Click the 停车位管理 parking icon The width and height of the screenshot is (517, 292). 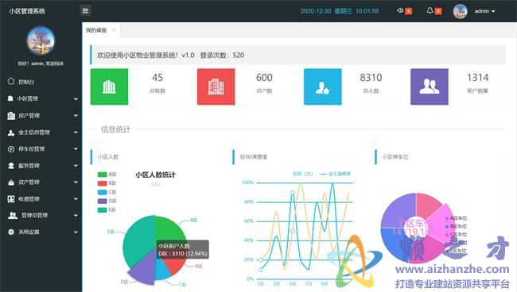(x=11, y=149)
